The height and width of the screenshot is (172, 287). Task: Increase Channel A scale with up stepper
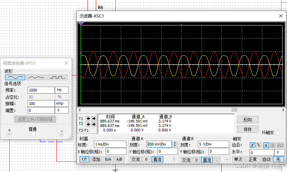pos(175,143)
